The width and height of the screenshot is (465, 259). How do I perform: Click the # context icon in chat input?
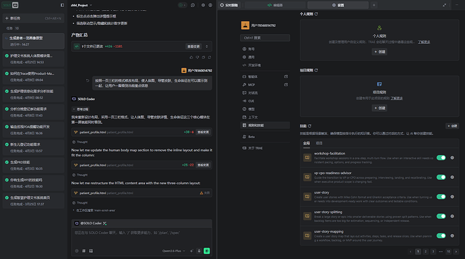coord(84,251)
